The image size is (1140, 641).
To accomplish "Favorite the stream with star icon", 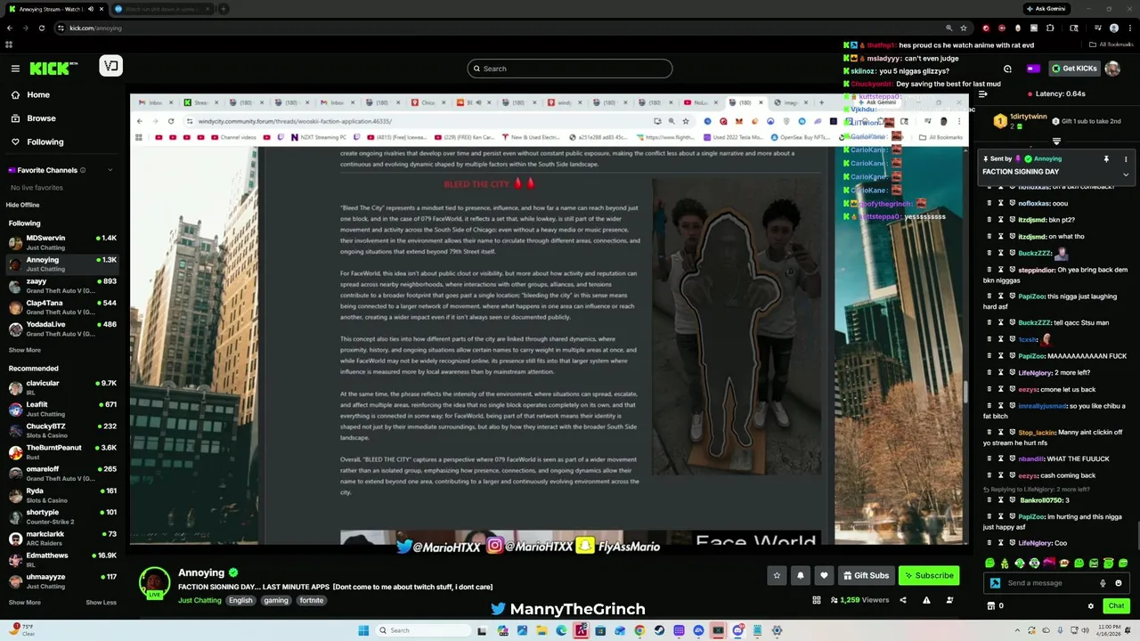I will click(x=777, y=576).
